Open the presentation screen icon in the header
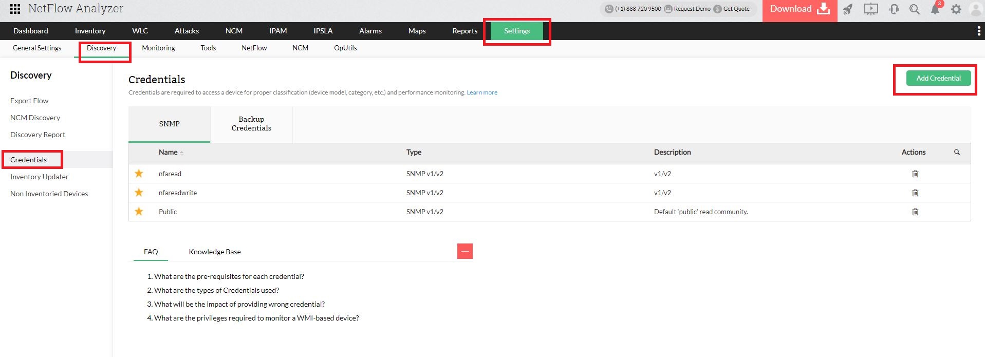The width and height of the screenshot is (985, 357). pos(871,9)
